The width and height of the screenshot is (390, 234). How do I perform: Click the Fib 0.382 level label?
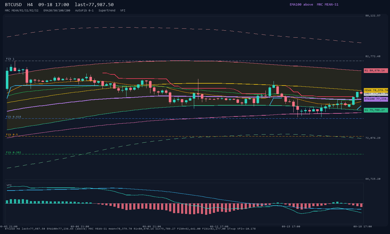[x=14, y=152]
